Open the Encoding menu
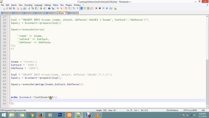The image size is (209, 118). coord(28,5)
